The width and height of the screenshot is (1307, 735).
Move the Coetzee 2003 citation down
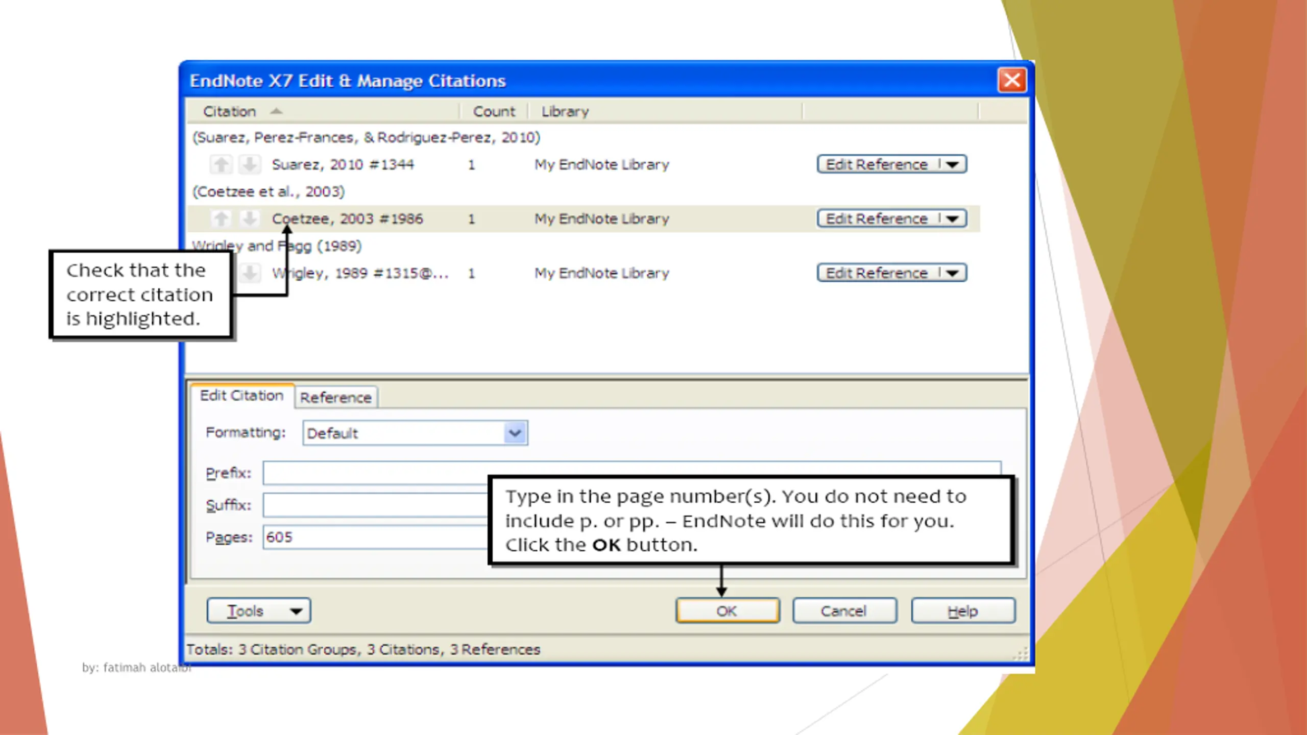click(x=250, y=219)
